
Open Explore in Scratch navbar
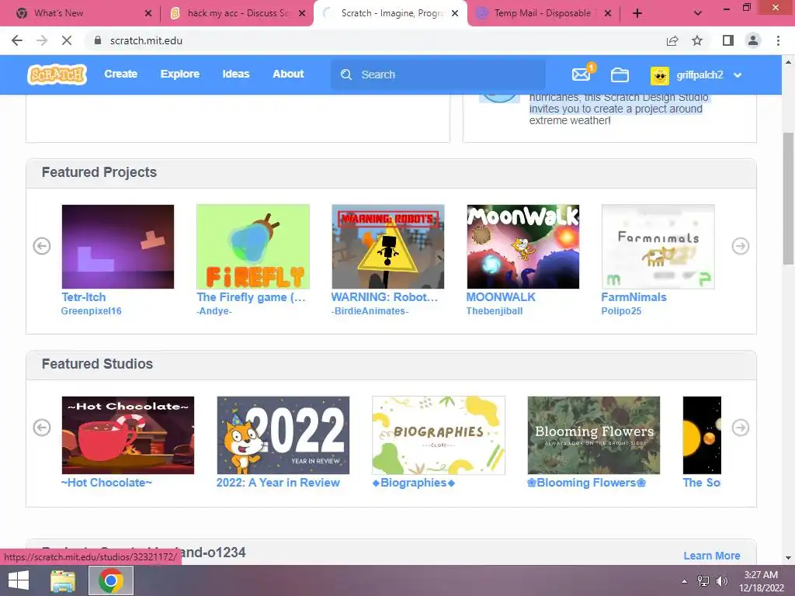[180, 74]
